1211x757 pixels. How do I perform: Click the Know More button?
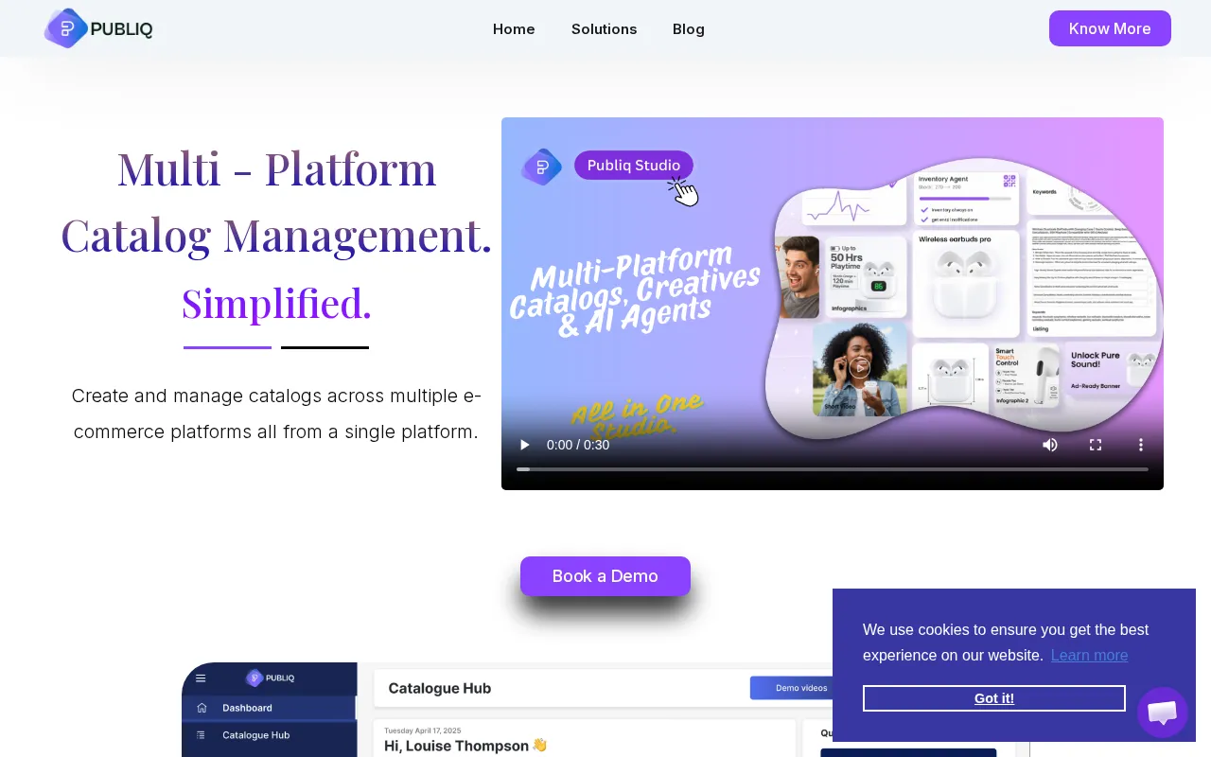[x=1110, y=28]
